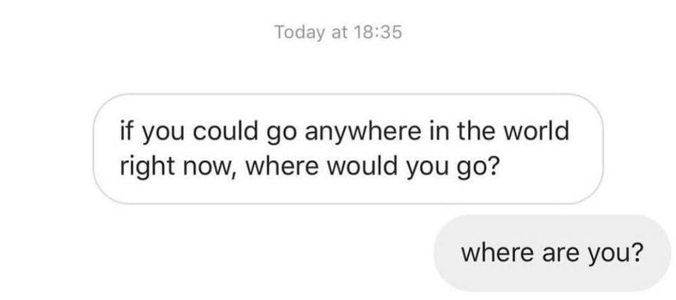Click the 'Today at 18:35' timestamp

point(338,32)
